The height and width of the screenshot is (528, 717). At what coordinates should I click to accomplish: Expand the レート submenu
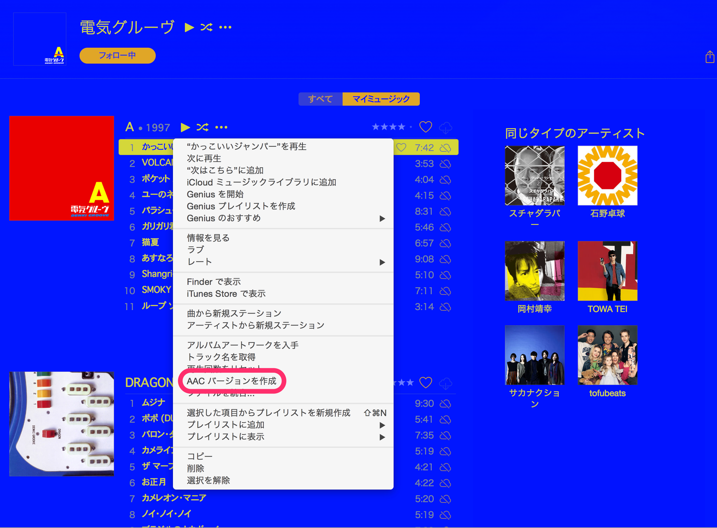283,262
